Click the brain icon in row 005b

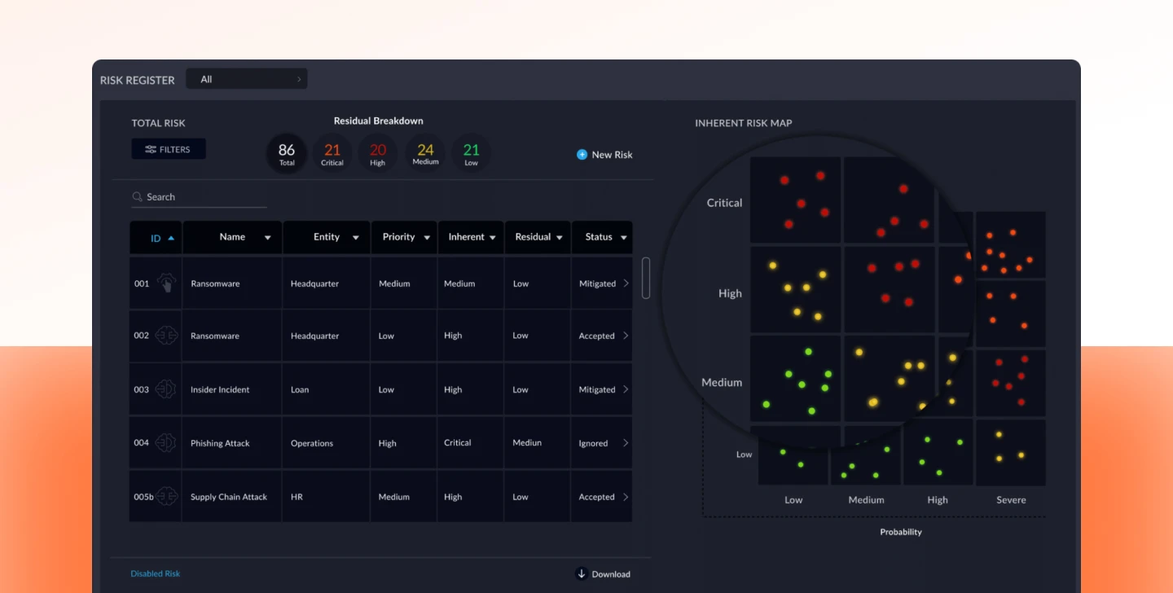point(167,496)
